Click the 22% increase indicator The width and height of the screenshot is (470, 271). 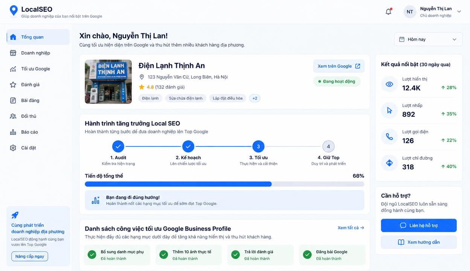coord(449,140)
